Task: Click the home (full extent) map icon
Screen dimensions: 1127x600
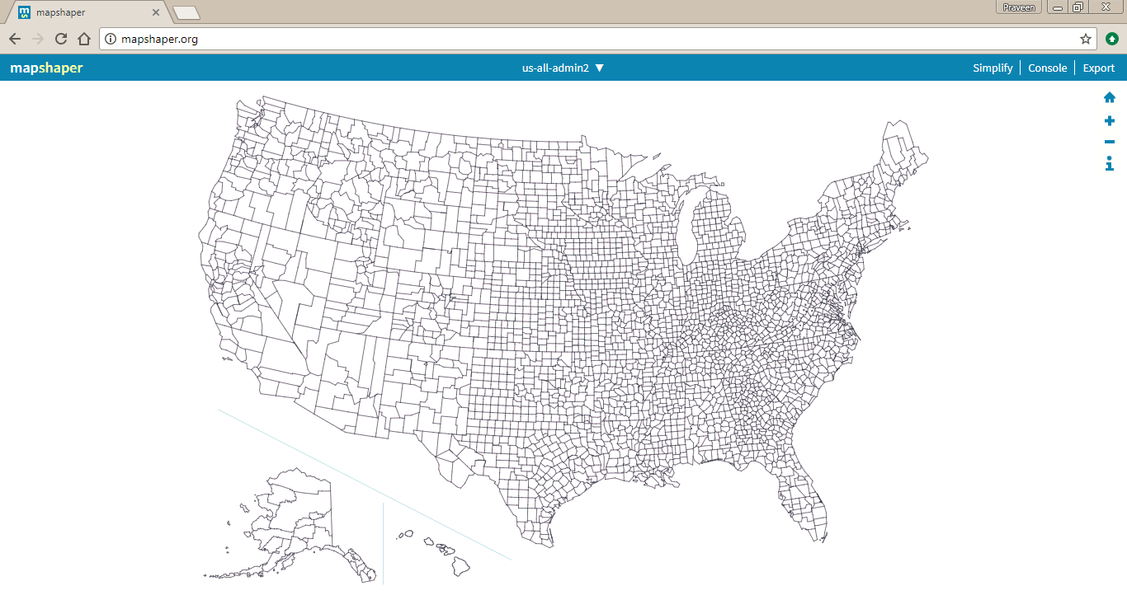Action: (x=1110, y=97)
